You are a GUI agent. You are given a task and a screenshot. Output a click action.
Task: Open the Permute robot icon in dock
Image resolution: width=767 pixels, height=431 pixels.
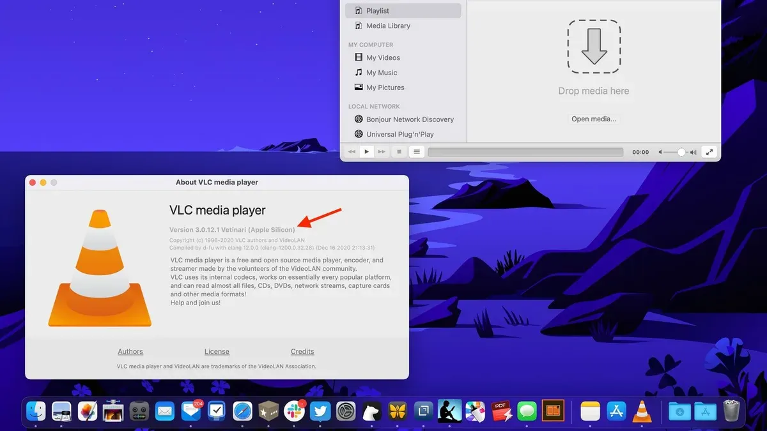tap(139, 412)
